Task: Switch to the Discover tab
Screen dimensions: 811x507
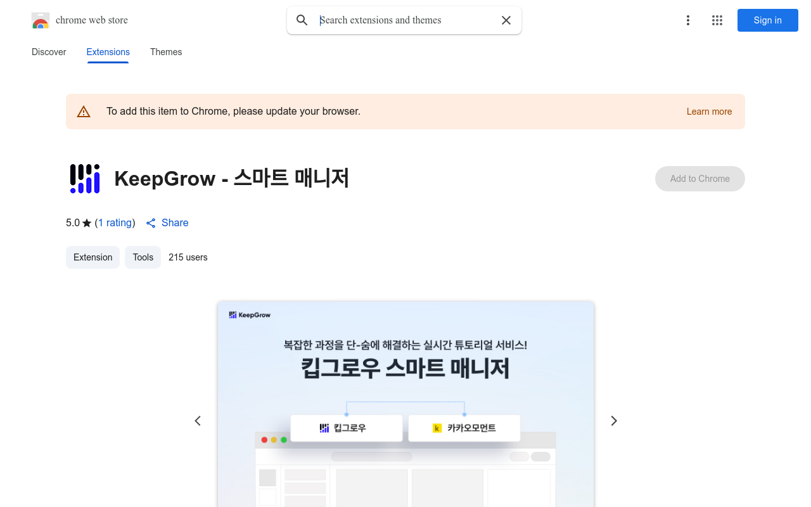Action: click(x=49, y=52)
